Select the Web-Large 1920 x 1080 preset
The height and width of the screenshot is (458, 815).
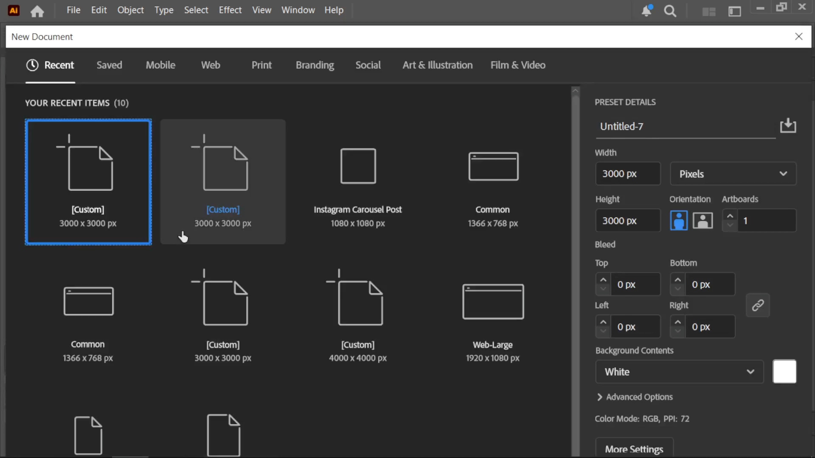493,316
